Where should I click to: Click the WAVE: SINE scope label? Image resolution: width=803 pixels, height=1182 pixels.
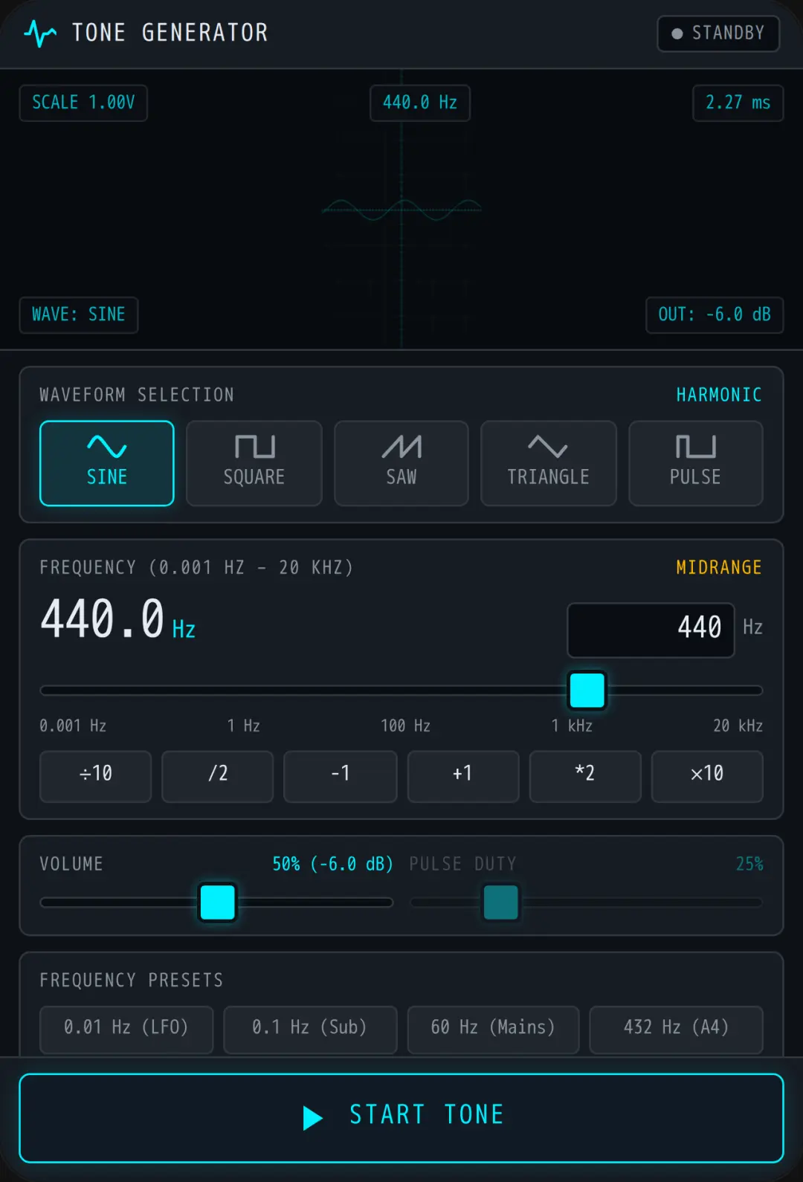pyautogui.click(x=79, y=315)
